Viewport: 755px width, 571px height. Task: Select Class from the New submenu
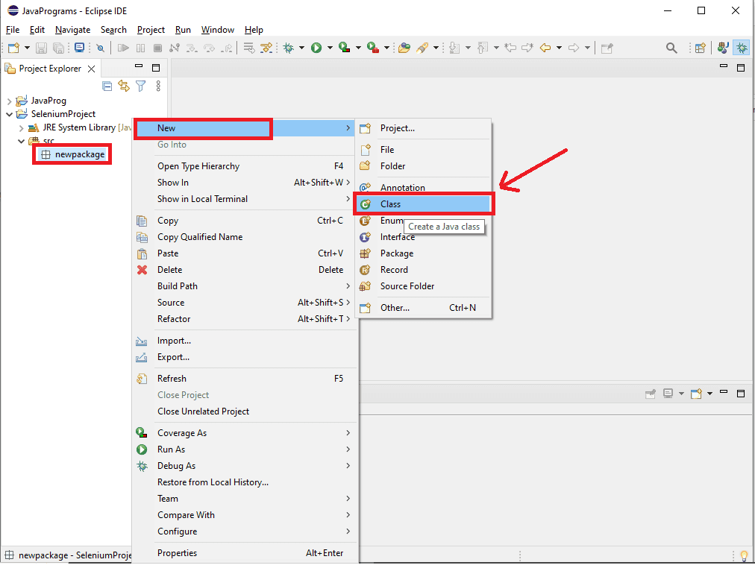point(390,204)
